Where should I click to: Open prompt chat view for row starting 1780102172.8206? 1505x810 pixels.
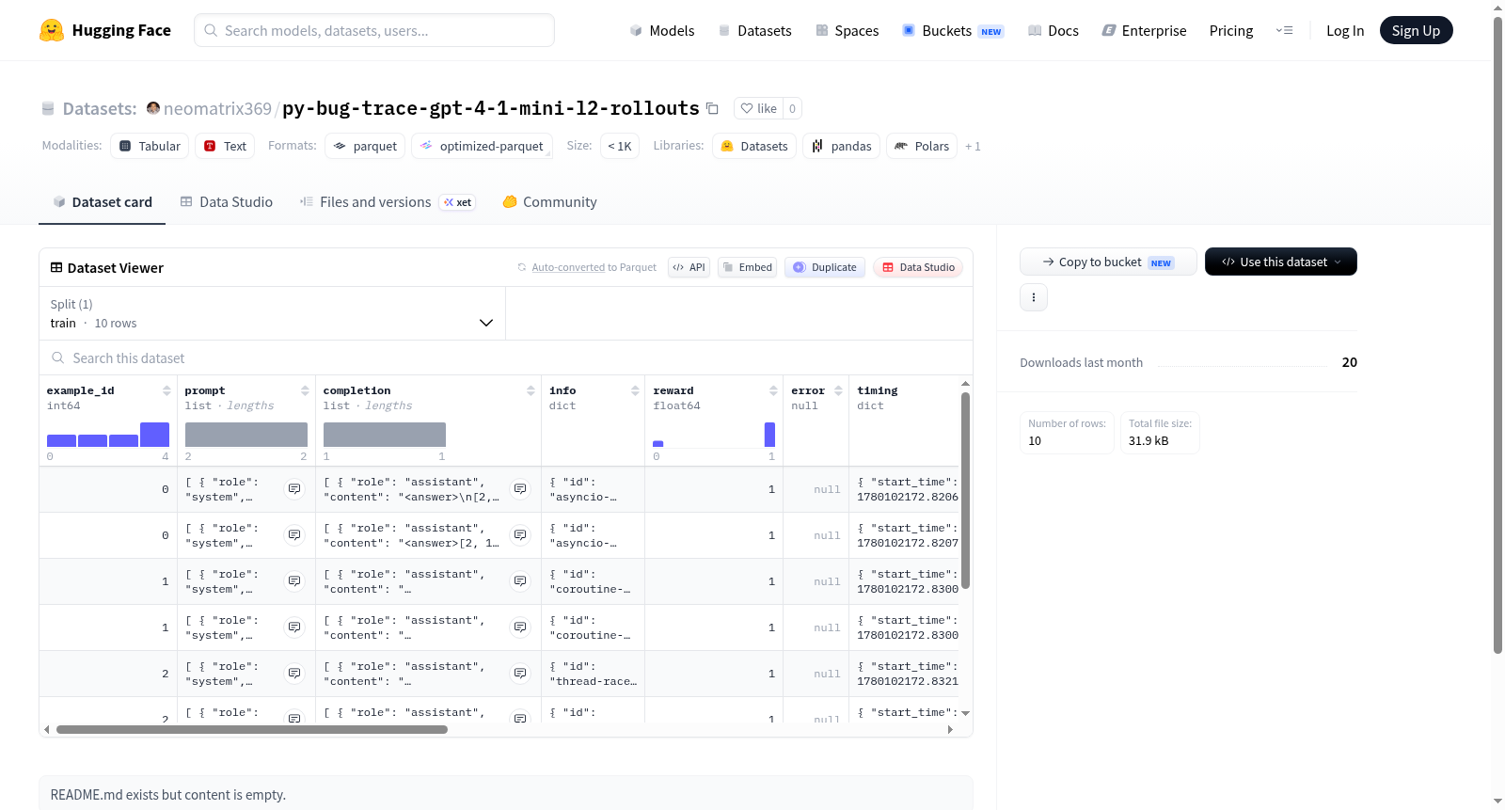[294, 489]
